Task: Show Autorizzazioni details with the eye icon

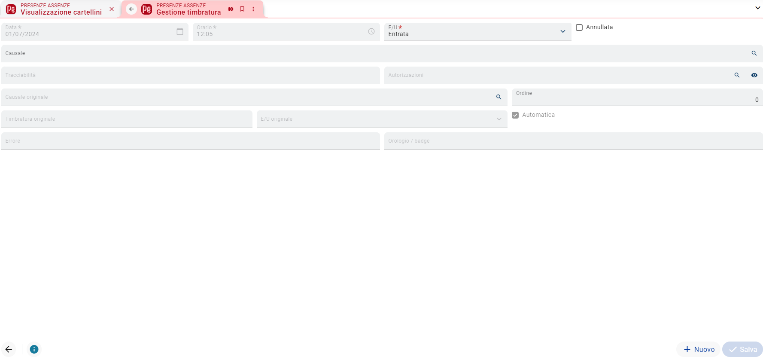Action: [x=754, y=75]
